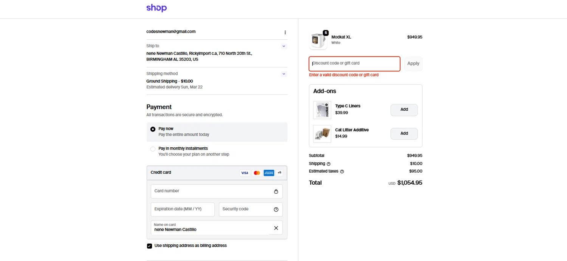Open the Shipping info help icon
Viewport: 567px width, 261px height.
click(x=328, y=164)
